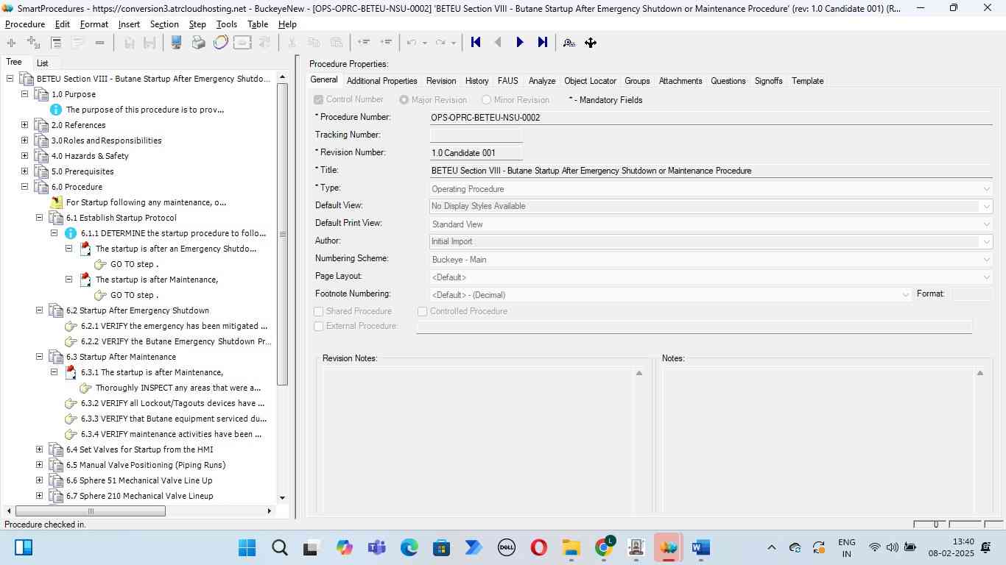Click the tree panel vertical scrollbar thumb
The height and width of the screenshot is (565, 1006).
pos(282,234)
